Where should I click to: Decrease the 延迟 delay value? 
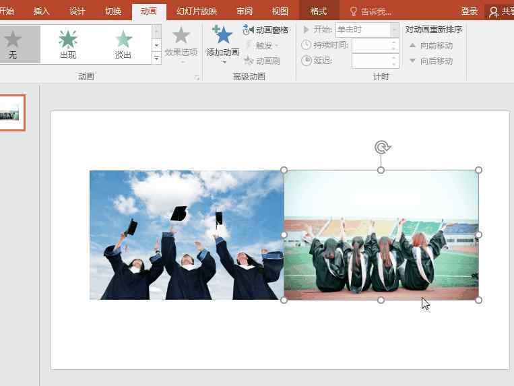coord(394,64)
